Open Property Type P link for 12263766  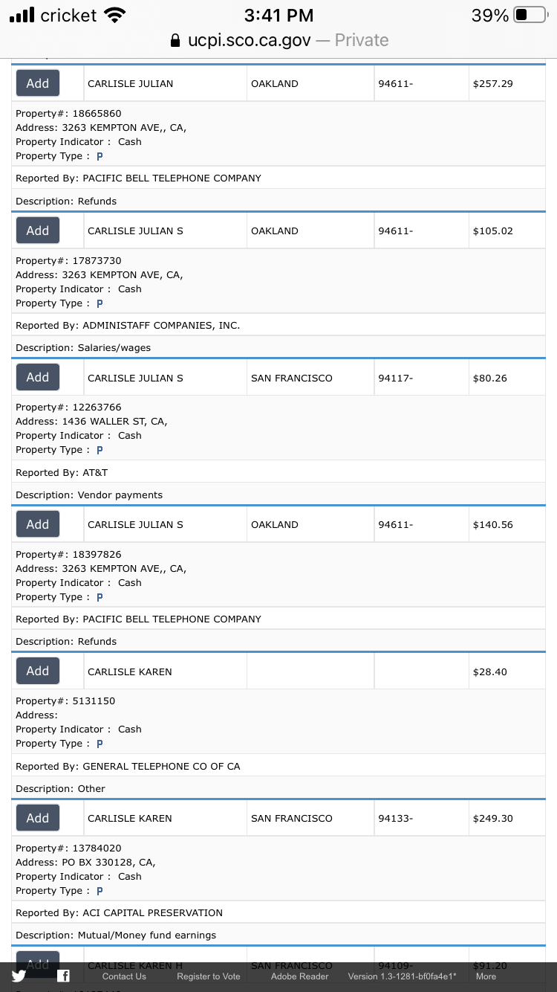coord(100,450)
